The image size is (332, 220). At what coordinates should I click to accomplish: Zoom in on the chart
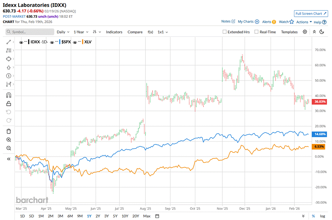[x=9, y=140]
